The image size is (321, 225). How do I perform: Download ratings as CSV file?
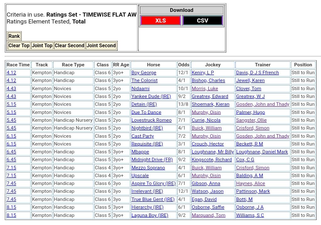202,21
